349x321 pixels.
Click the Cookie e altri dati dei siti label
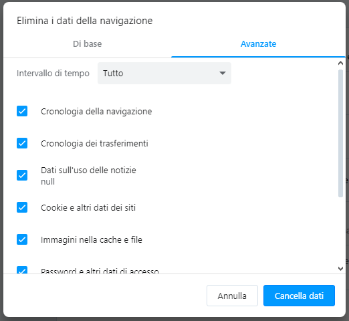click(x=88, y=207)
